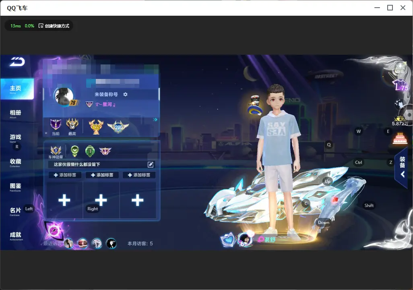Expand the small triangle beside 当前
The height and width of the screenshot is (290, 413).
pos(46,133)
